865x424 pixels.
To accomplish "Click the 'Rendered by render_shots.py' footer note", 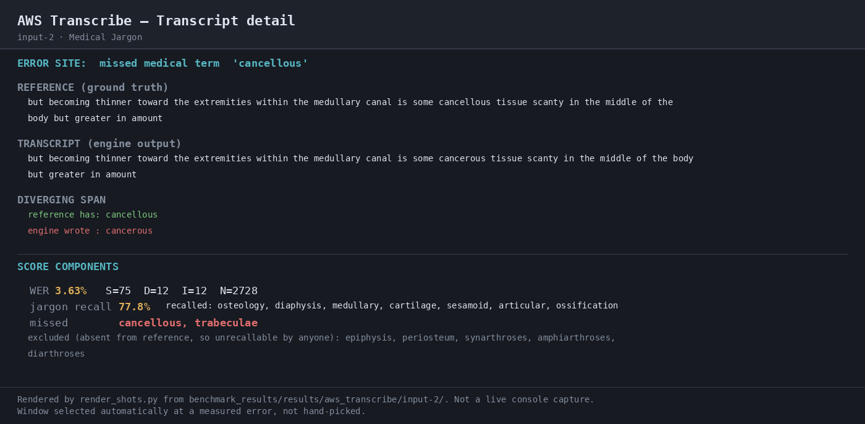I will (306, 400).
